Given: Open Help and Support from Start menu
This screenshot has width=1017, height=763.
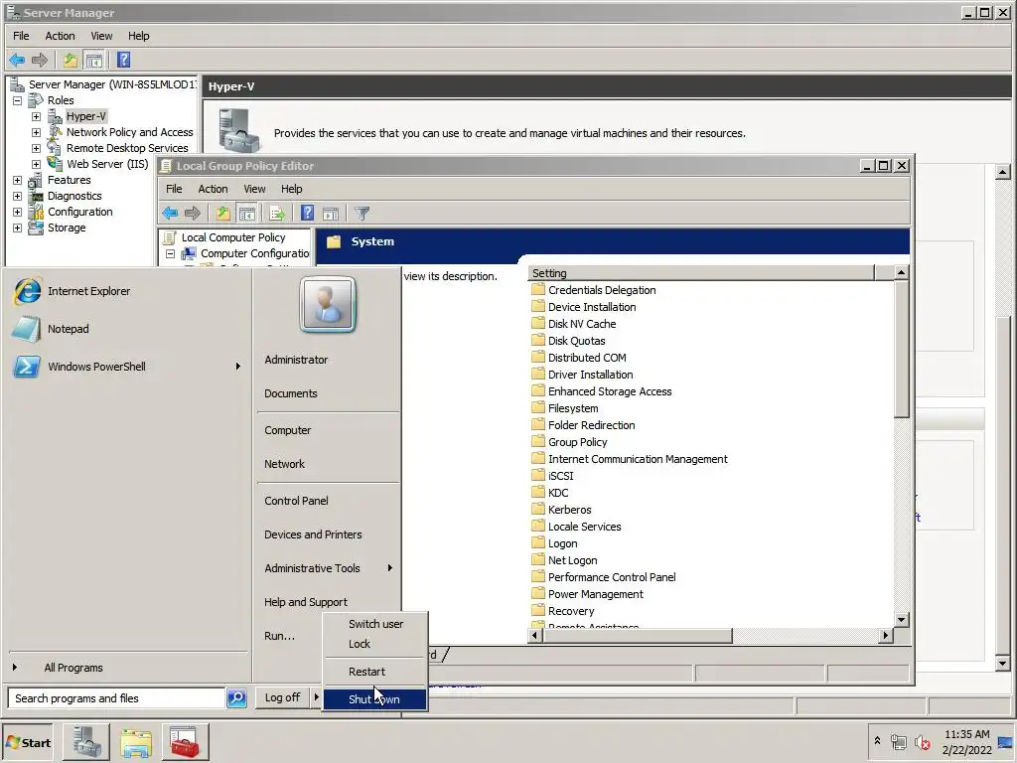Looking at the screenshot, I should coord(306,602).
